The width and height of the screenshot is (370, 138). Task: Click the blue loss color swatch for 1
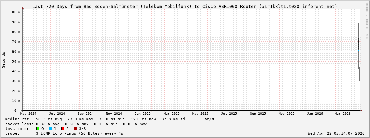pyautogui.click(x=50, y=129)
